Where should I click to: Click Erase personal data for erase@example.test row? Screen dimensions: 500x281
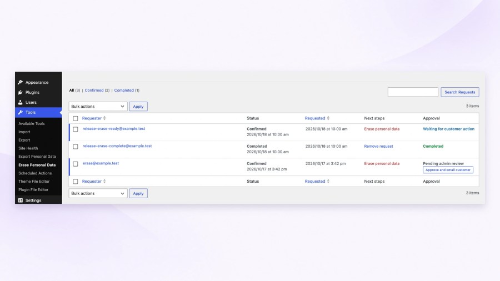click(x=382, y=163)
